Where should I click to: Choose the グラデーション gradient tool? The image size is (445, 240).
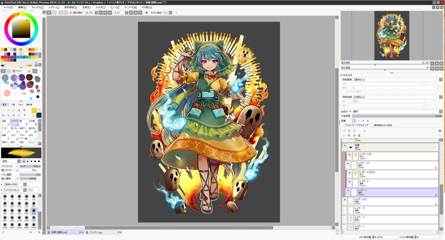click(x=24, y=137)
